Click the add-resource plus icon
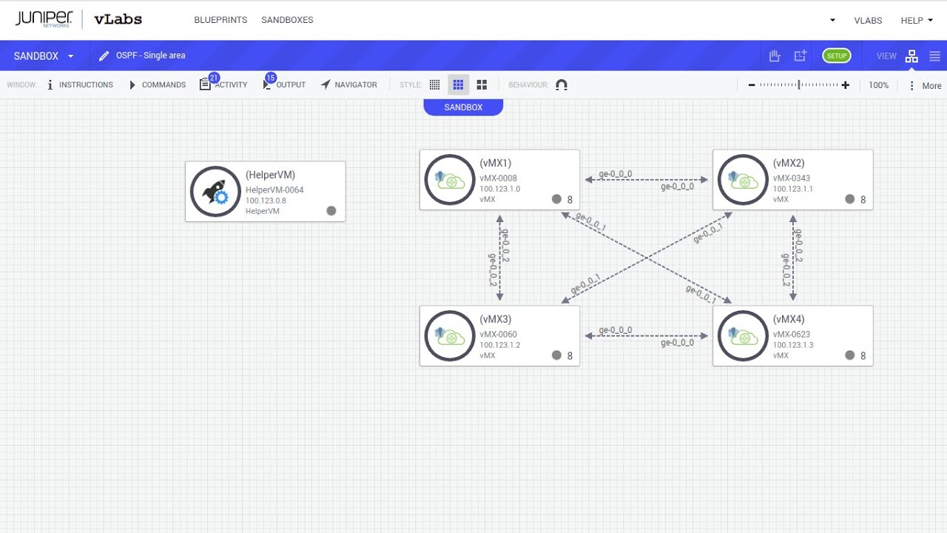 coord(800,56)
